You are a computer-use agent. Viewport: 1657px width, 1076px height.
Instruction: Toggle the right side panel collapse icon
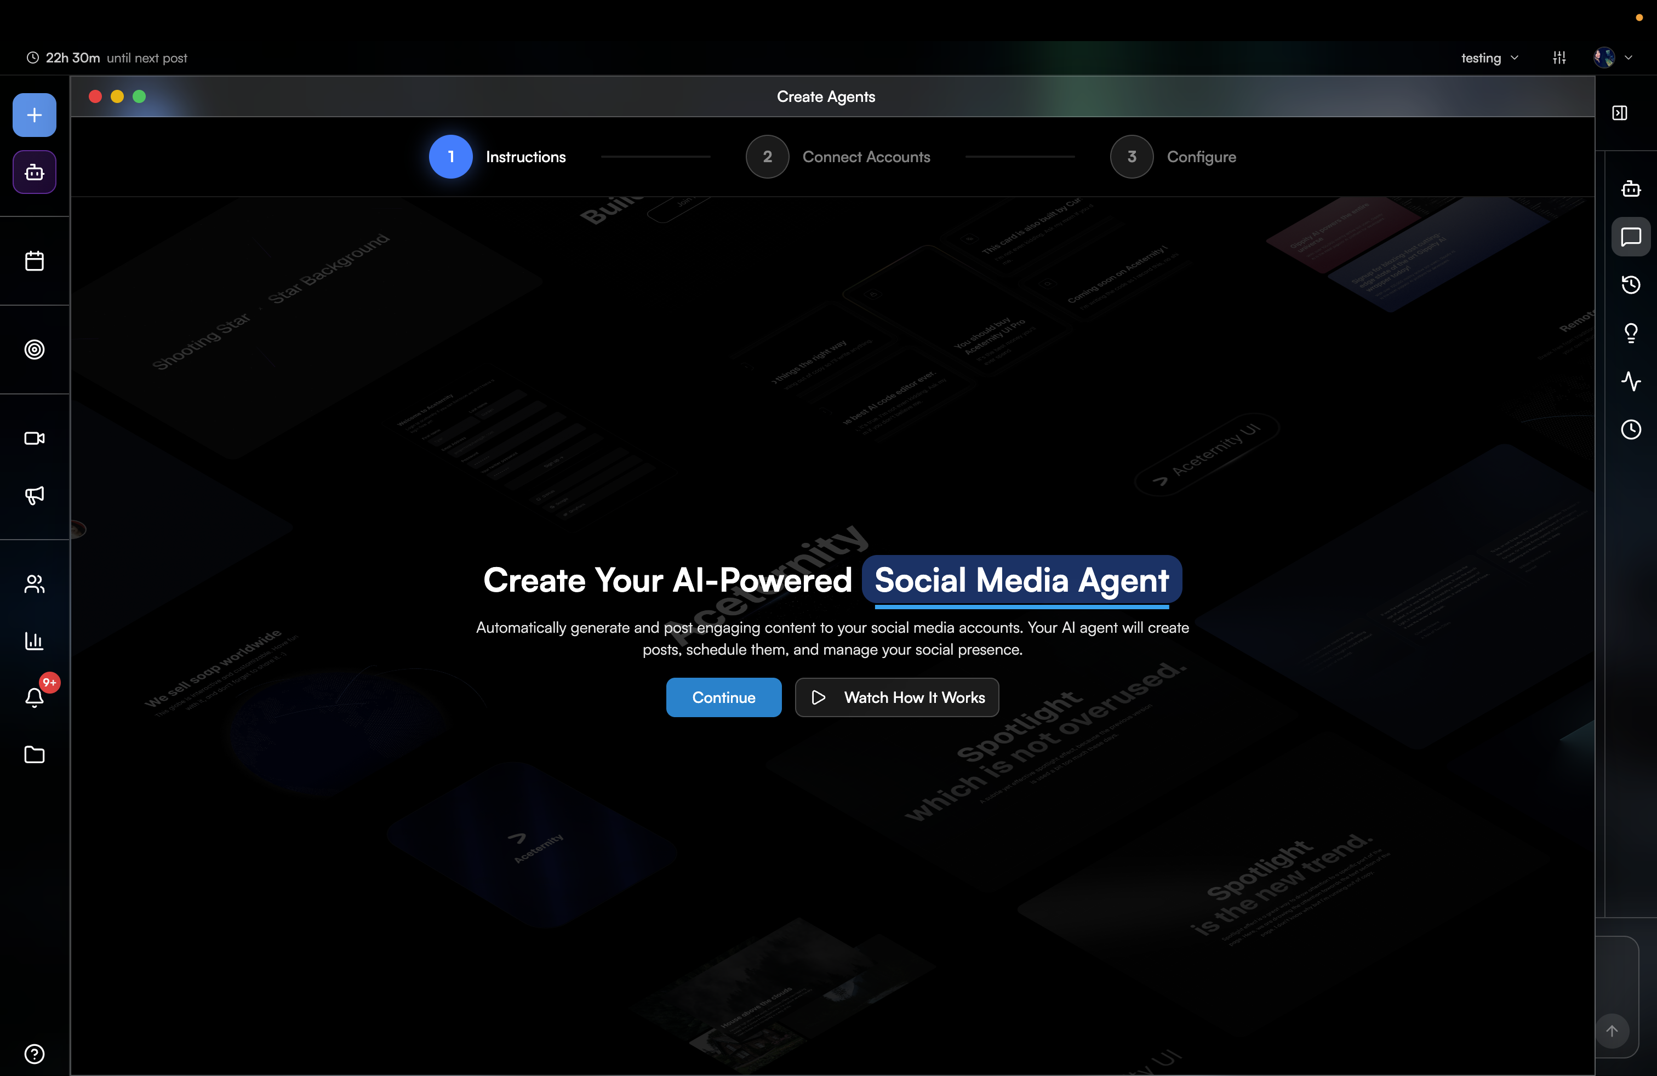point(1619,113)
